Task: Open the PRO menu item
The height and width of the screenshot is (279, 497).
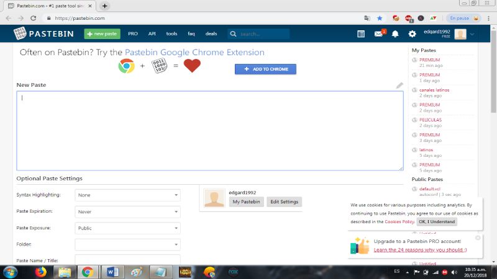Action: [x=133, y=33]
